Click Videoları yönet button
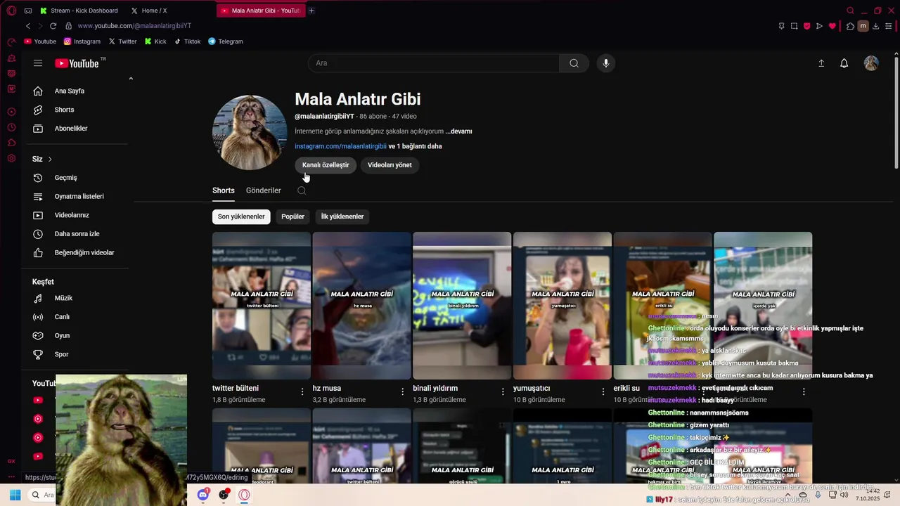This screenshot has height=506, width=900. (x=390, y=165)
